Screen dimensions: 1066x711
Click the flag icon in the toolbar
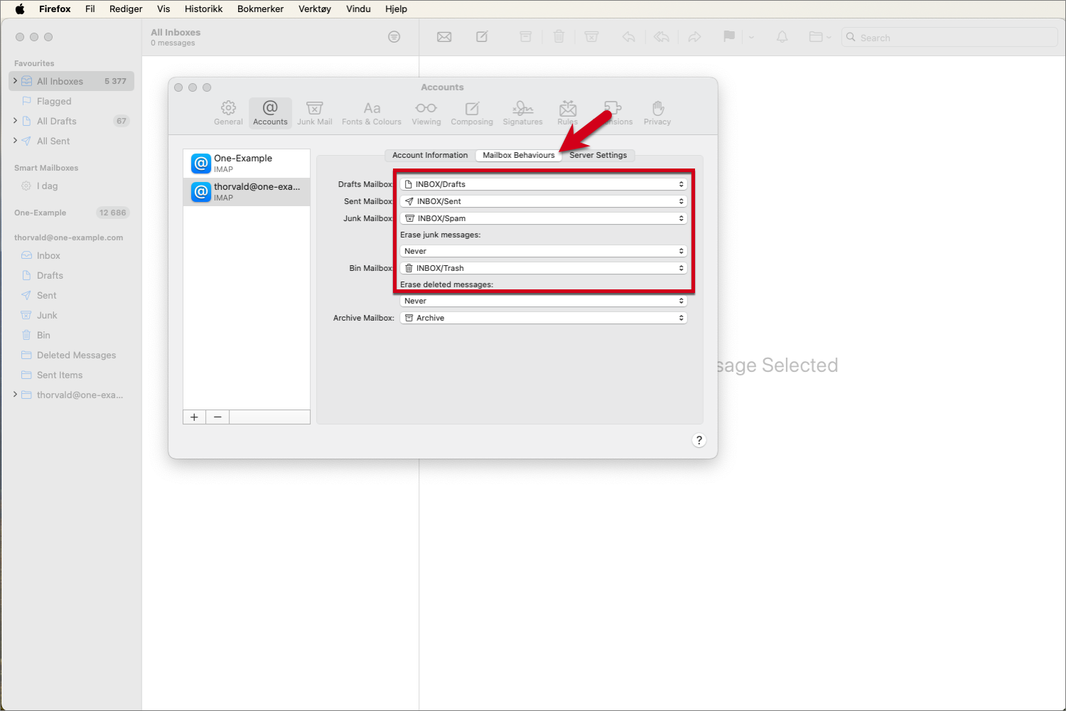pos(728,36)
